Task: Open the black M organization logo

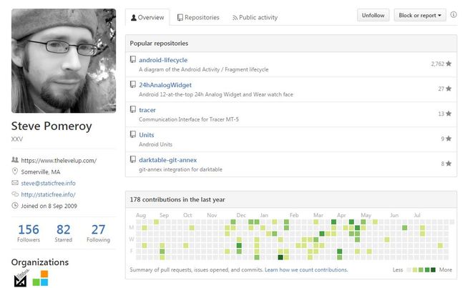Action: pos(21,278)
